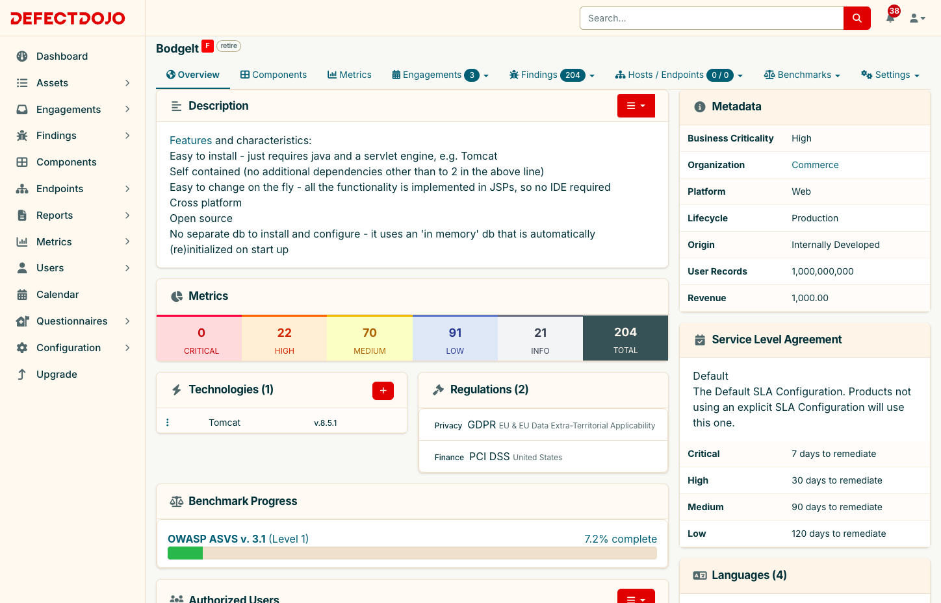The height and width of the screenshot is (603, 941).
Task: Click the 0 Critical findings tile
Action: coord(199,339)
